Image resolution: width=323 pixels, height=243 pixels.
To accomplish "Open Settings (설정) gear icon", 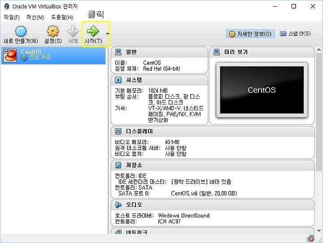I will (53, 31).
